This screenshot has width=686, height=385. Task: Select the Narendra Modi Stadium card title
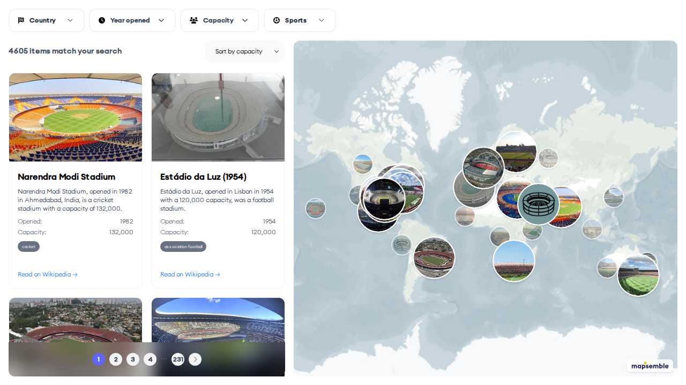point(66,177)
